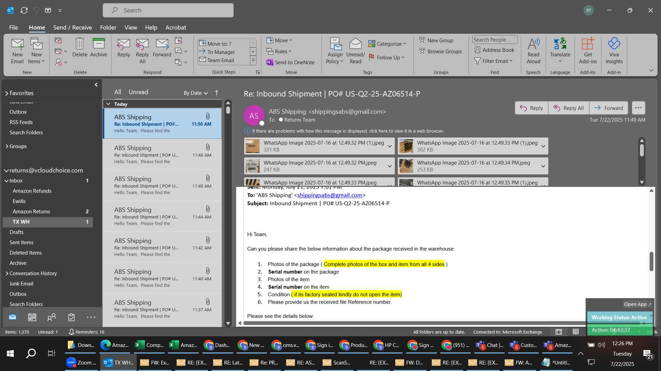Toggle Unread/Read status
The image size is (661, 371).
355,51
